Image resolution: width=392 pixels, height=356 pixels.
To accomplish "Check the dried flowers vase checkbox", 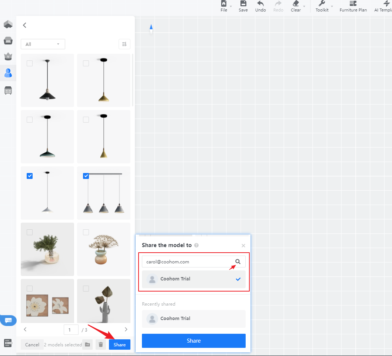I will [86, 232].
